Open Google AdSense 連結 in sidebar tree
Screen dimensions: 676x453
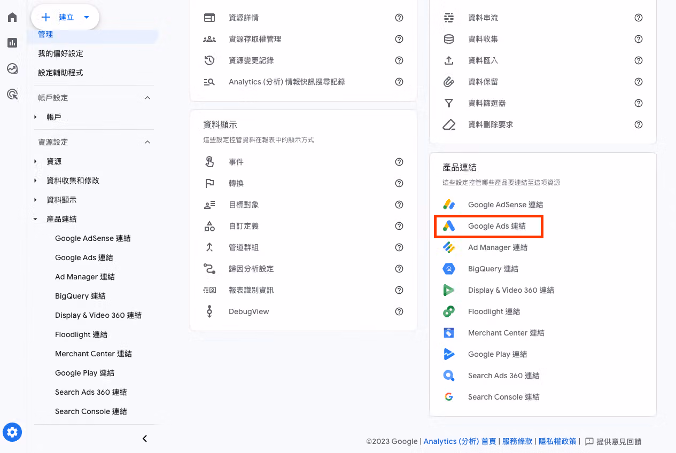point(93,238)
